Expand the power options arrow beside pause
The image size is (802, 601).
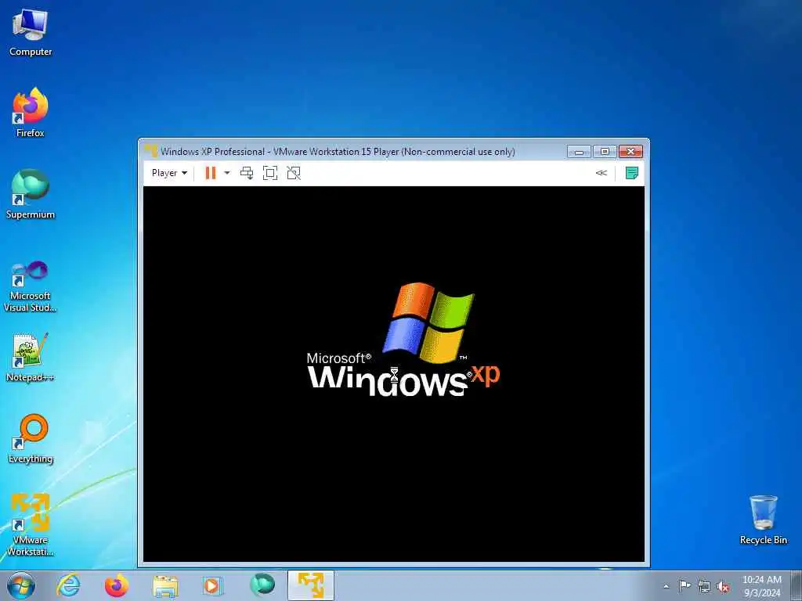(x=227, y=173)
